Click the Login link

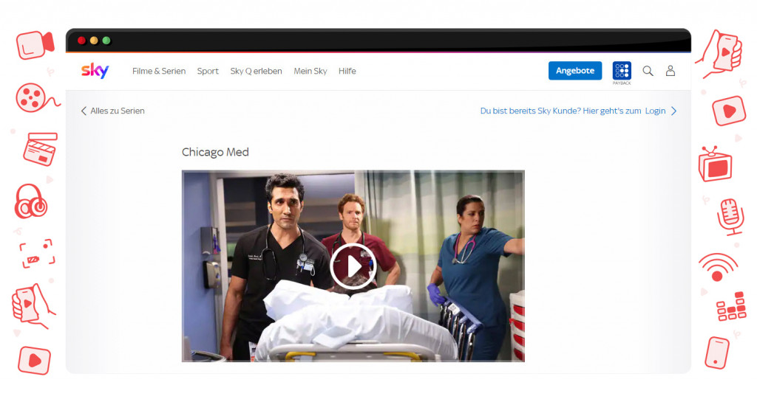point(655,111)
